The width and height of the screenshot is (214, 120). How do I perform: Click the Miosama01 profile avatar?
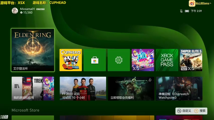point(15,11)
